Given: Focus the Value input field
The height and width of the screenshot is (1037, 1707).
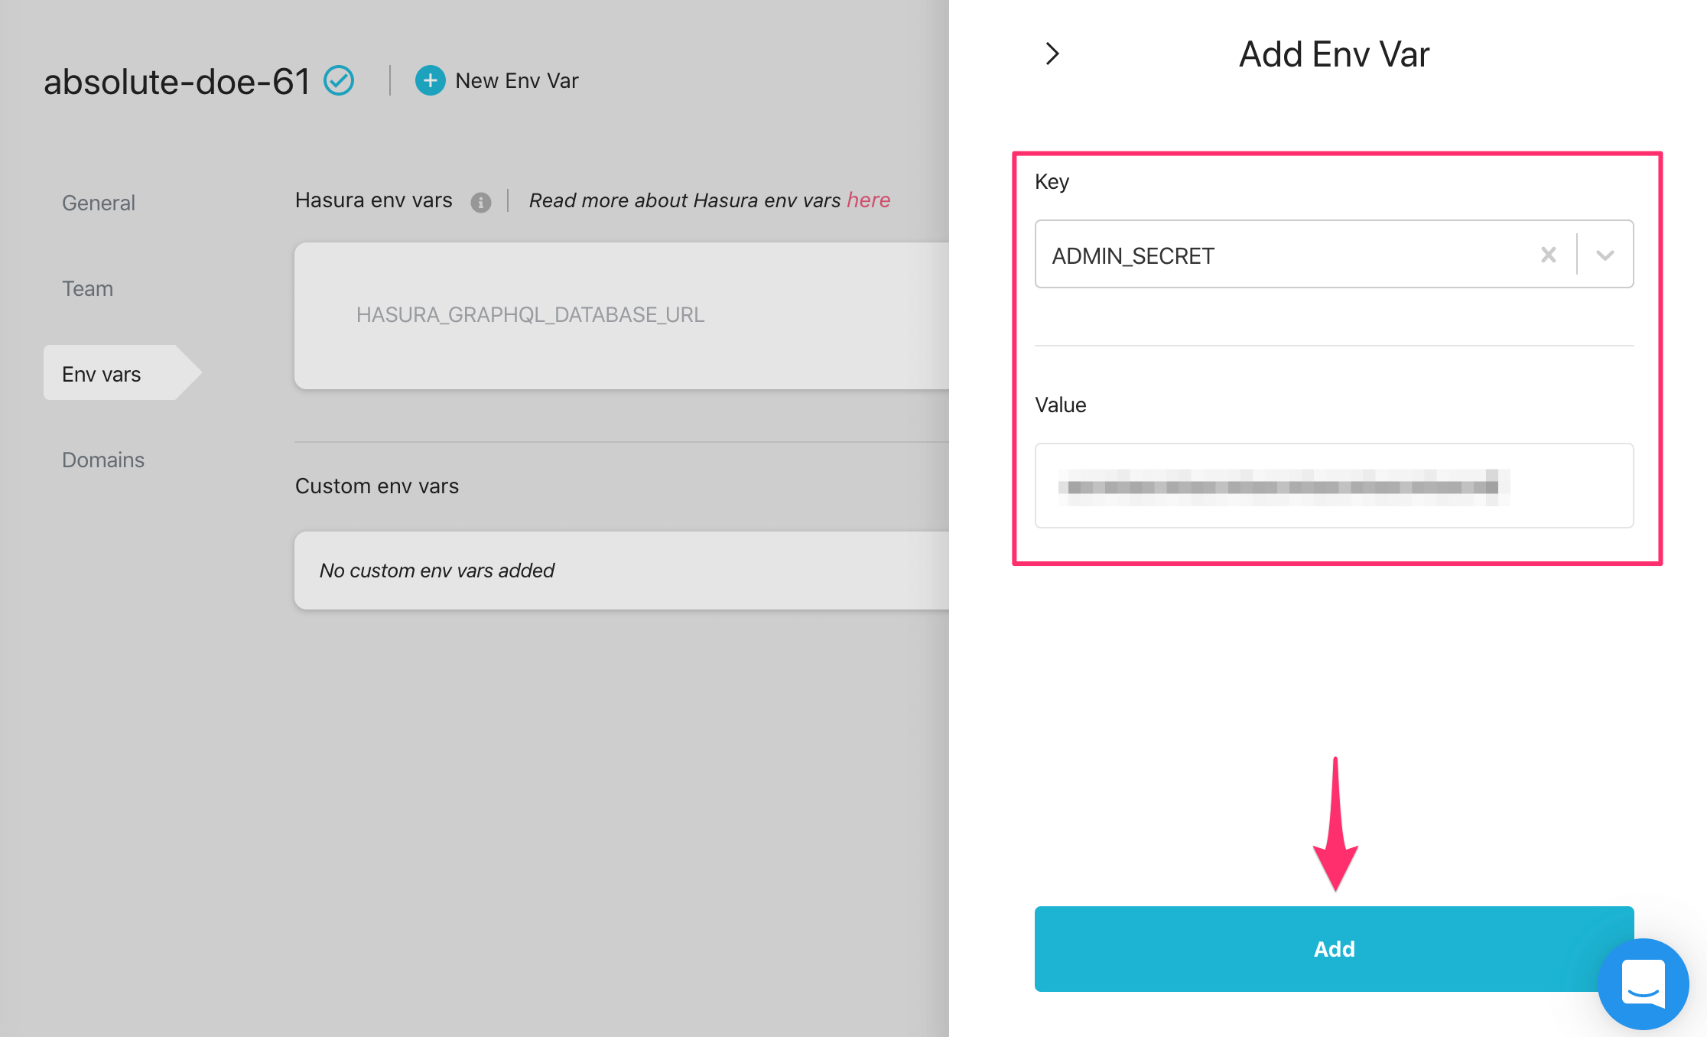Looking at the screenshot, I should click(1334, 486).
